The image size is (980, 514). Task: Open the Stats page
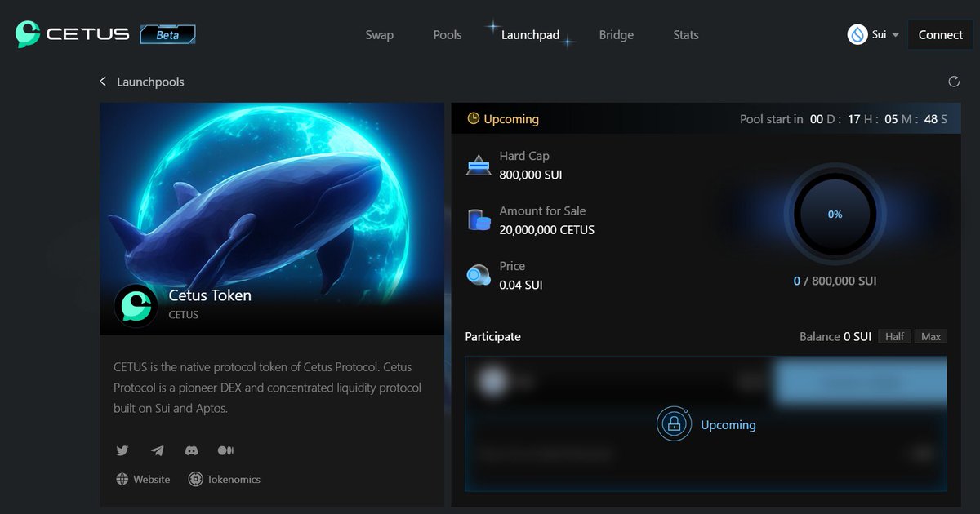tap(686, 35)
